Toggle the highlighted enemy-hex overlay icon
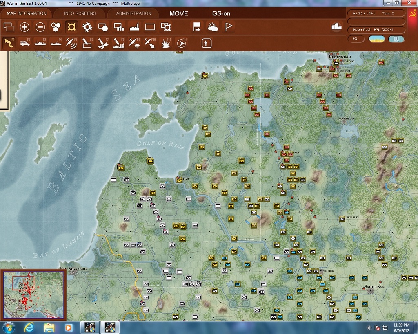Viewport: 418px width, 334px height. pos(71,27)
